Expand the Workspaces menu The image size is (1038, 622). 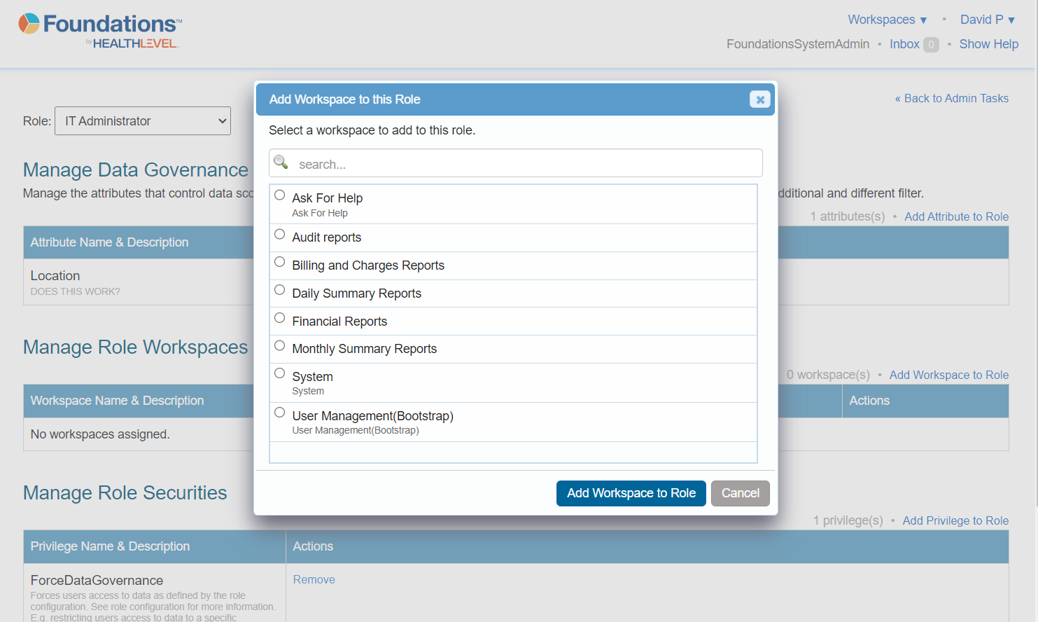click(x=887, y=20)
